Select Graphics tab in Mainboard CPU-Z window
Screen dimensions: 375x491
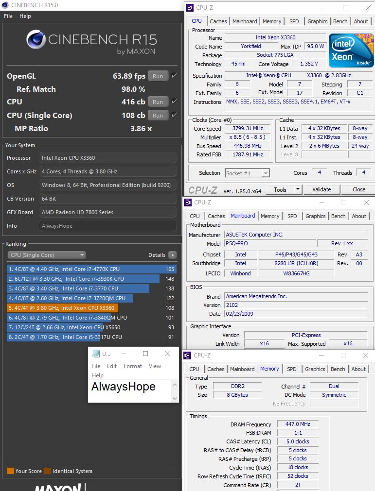click(x=316, y=216)
